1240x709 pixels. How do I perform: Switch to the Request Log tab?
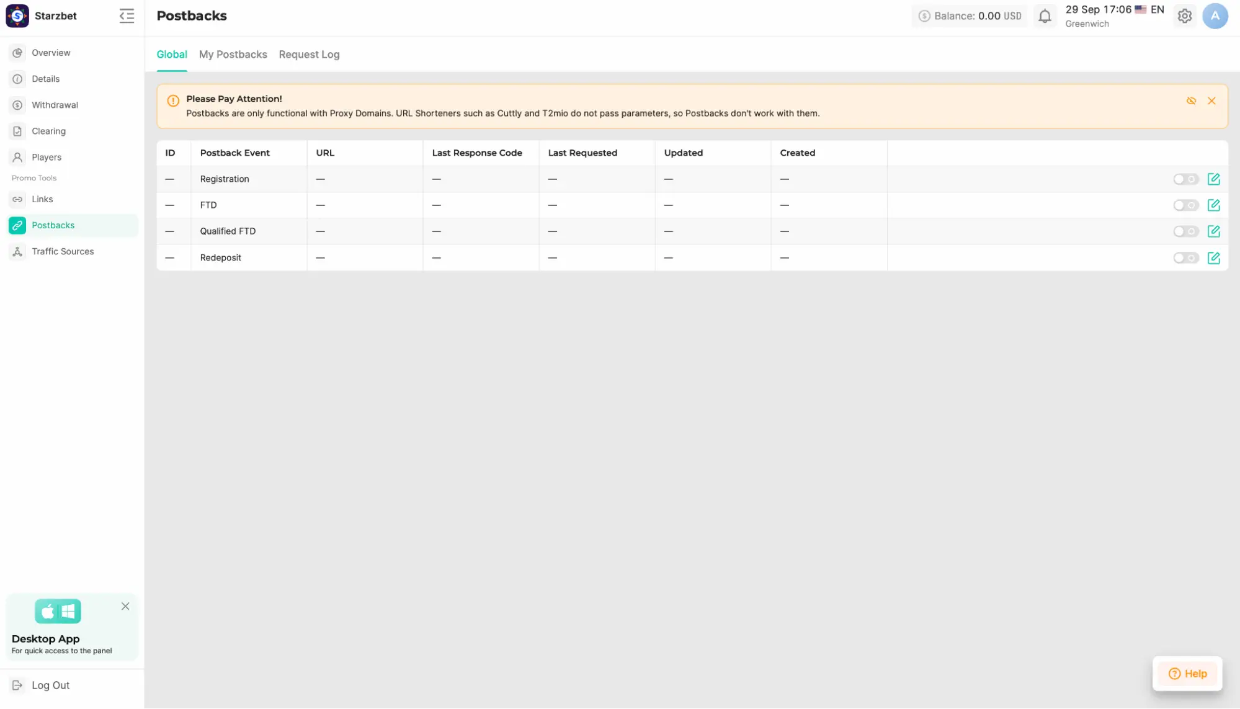[x=309, y=55]
